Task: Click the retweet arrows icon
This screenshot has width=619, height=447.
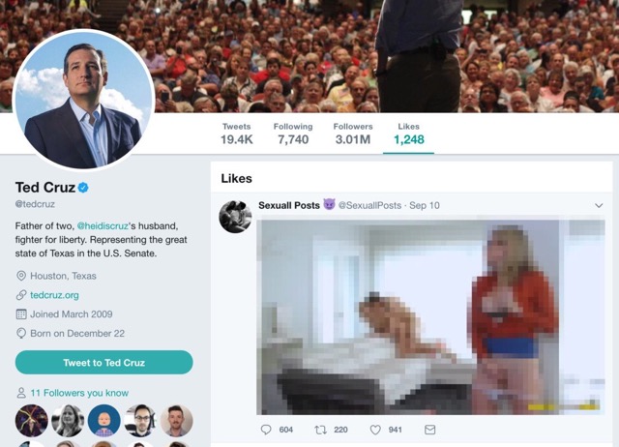Action: (320, 430)
